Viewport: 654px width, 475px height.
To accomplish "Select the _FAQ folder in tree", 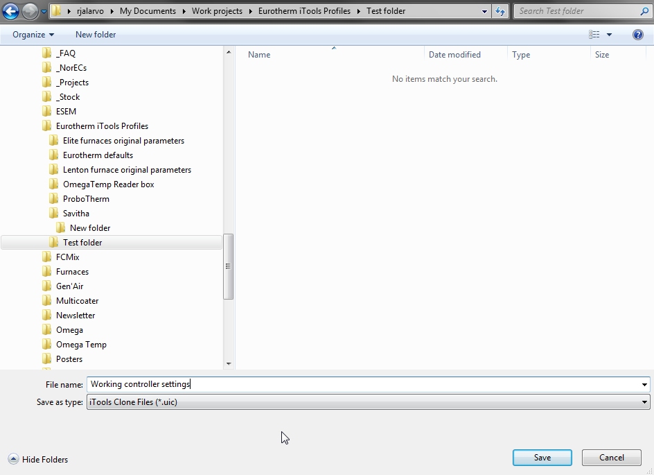I will 66,53.
